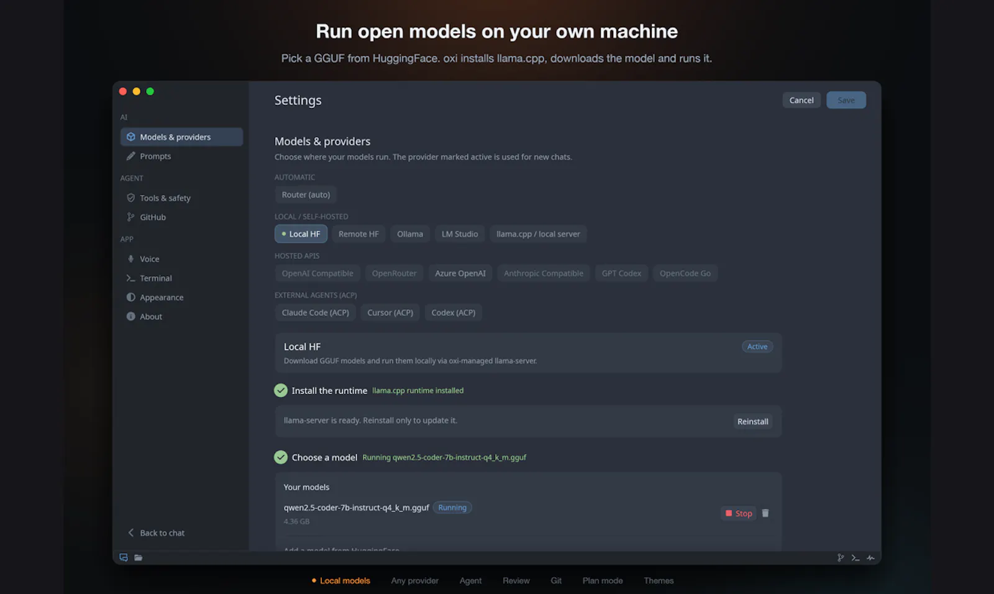The width and height of the screenshot is (994, 594).
Task: Open the Terminal settings section
Action: [x=181, y=278]
